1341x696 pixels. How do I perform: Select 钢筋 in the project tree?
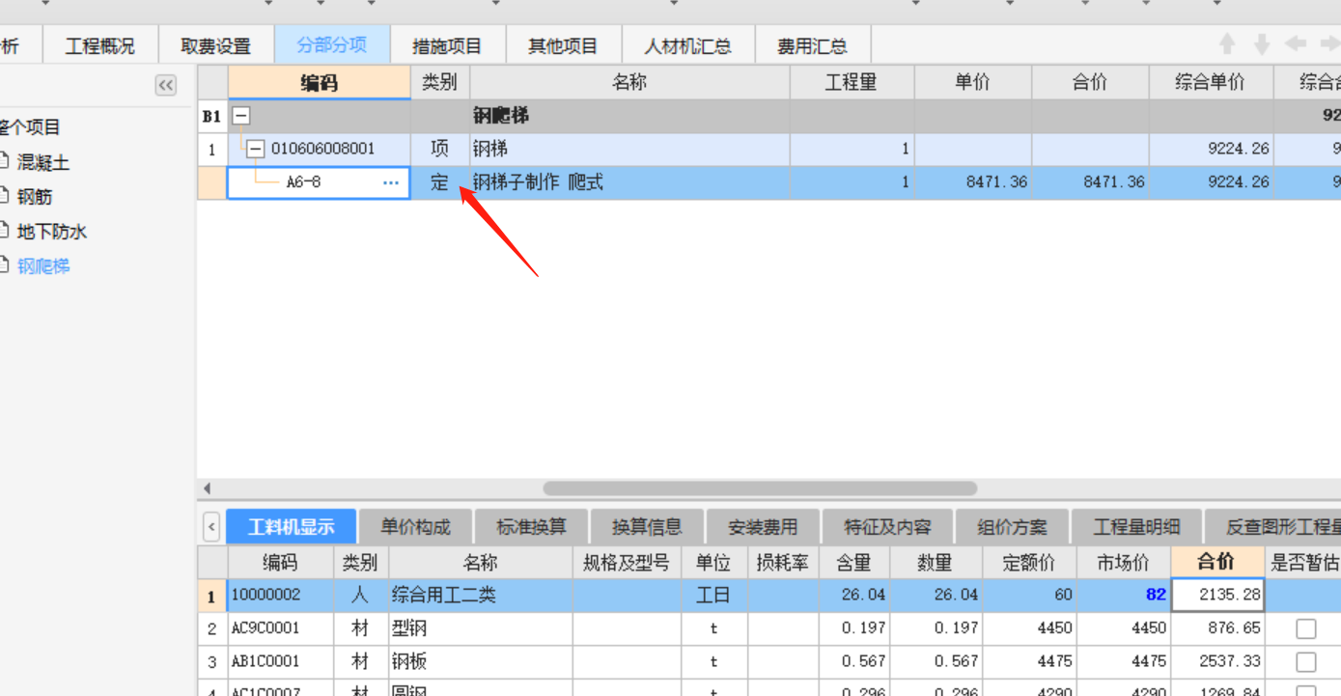pyautogui.click(x=35, y=197)
